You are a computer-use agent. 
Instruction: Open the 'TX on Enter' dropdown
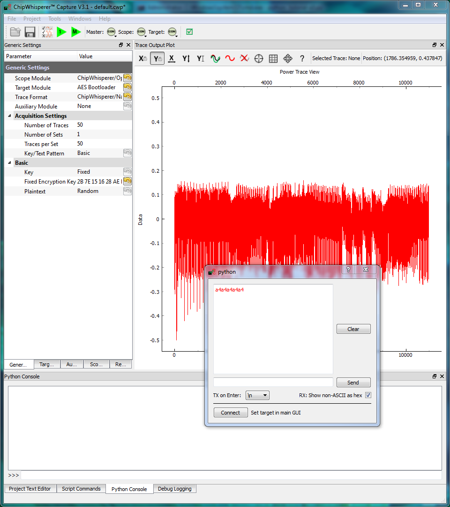(x=257, y=395)
